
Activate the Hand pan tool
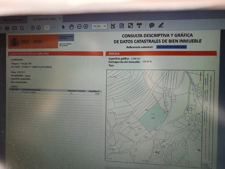71,27
